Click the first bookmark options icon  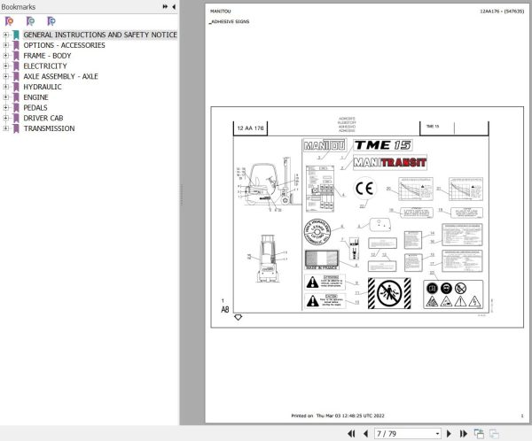tap(9, 21)
